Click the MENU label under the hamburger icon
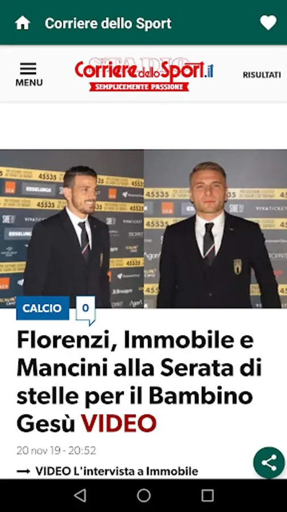 (x=29, y=82)
